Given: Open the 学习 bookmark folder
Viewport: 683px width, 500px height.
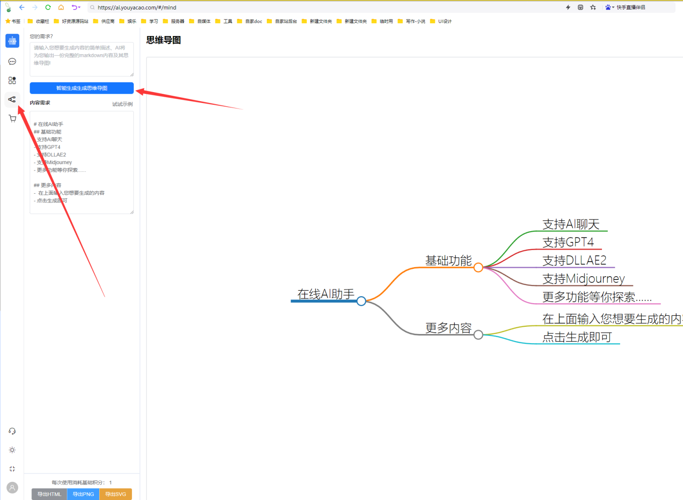Looking at the screenshot, I should coord(150,21).
